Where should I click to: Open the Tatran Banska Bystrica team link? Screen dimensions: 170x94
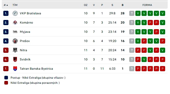click(36, 69)
